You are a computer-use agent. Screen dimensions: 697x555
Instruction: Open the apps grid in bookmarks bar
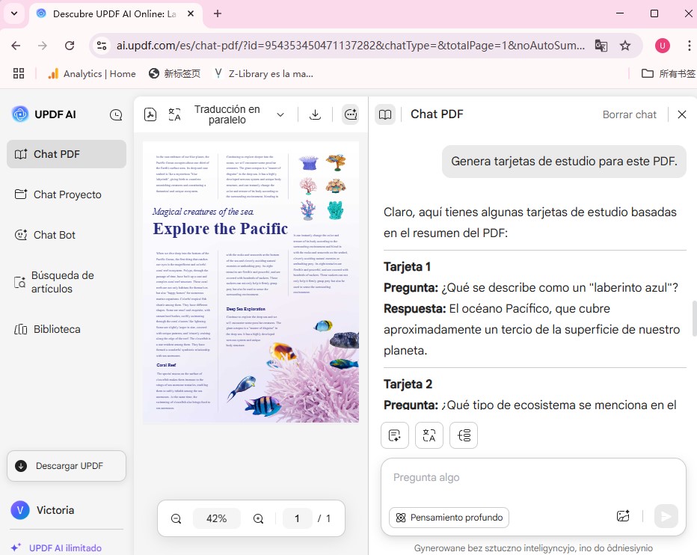coord(19,73)
